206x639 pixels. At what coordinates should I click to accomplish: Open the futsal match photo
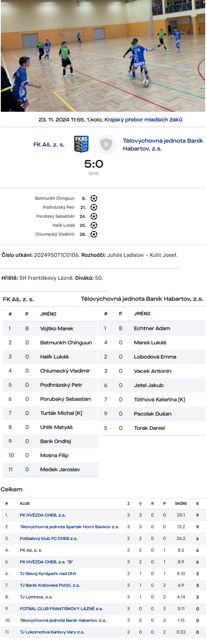point(103,56)
